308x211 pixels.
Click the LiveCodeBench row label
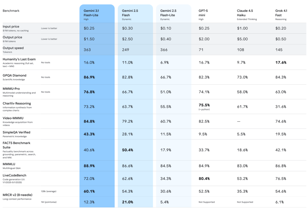[x=14, y=175]
